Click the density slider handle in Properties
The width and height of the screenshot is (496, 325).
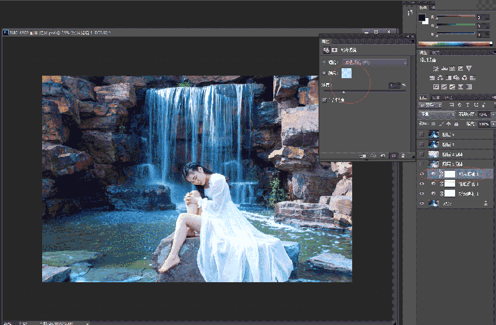click(x=344, y=92)
